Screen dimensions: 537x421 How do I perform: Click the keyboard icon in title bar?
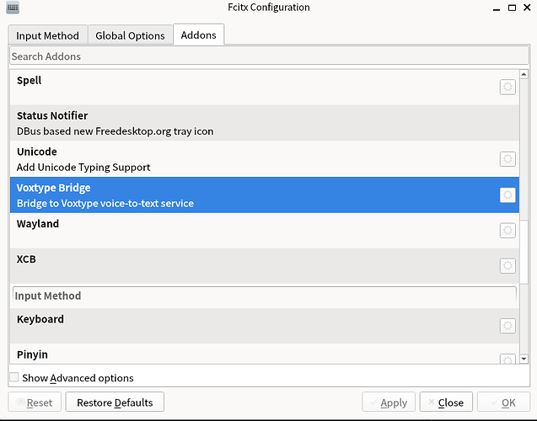(12, 8)
